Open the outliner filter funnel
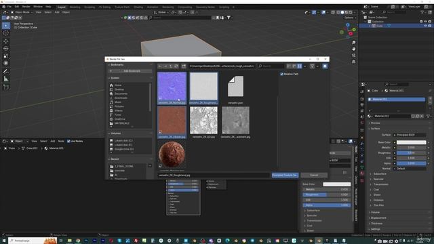The height and width of the screenshot is (244, 434). (422, 12)
